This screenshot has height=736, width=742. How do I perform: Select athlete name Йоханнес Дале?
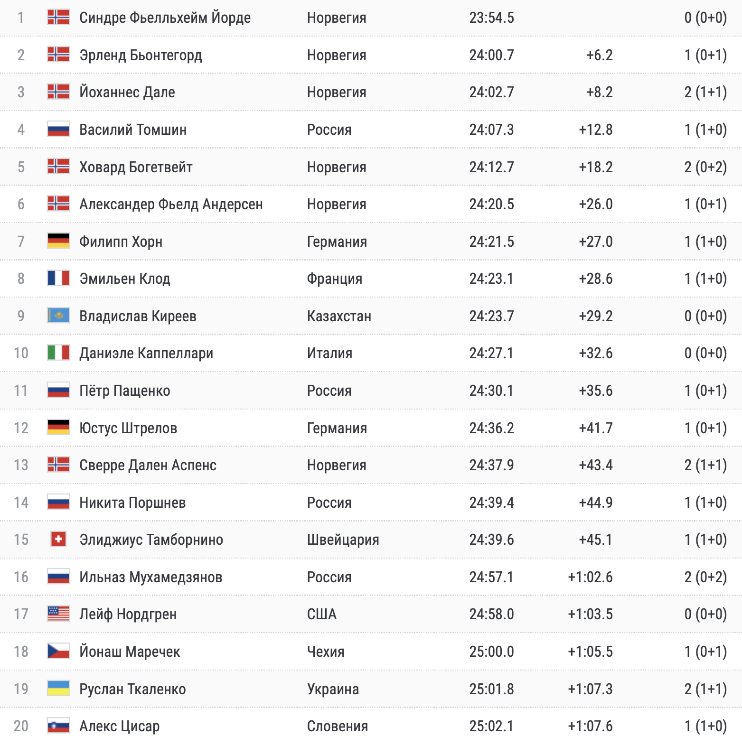pyautogui.click(x=127, y=92)
